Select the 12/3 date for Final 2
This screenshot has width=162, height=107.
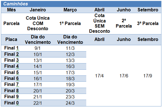point(70,54)
